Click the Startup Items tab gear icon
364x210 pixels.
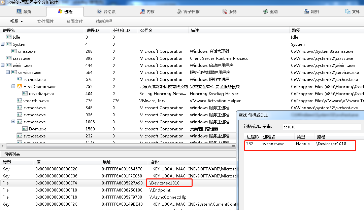99,11
